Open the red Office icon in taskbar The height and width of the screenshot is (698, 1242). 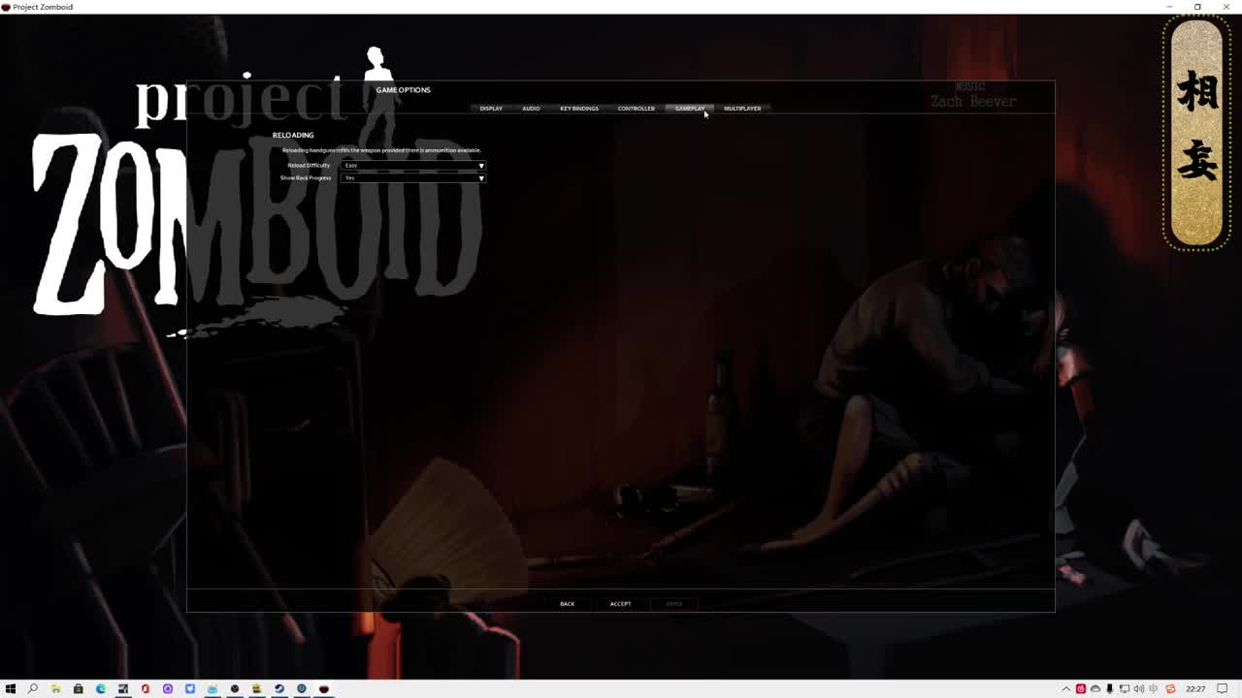[146, 689]
